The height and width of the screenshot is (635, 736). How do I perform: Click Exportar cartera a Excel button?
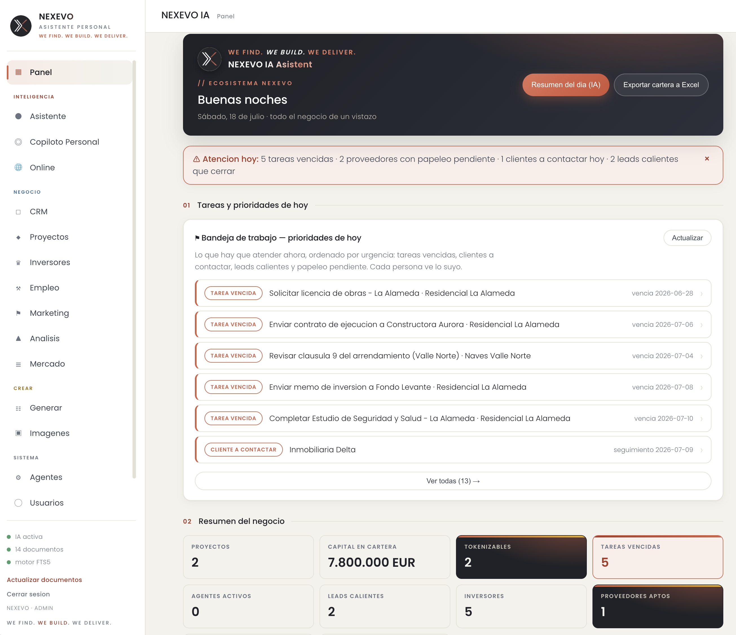(661, 85)
